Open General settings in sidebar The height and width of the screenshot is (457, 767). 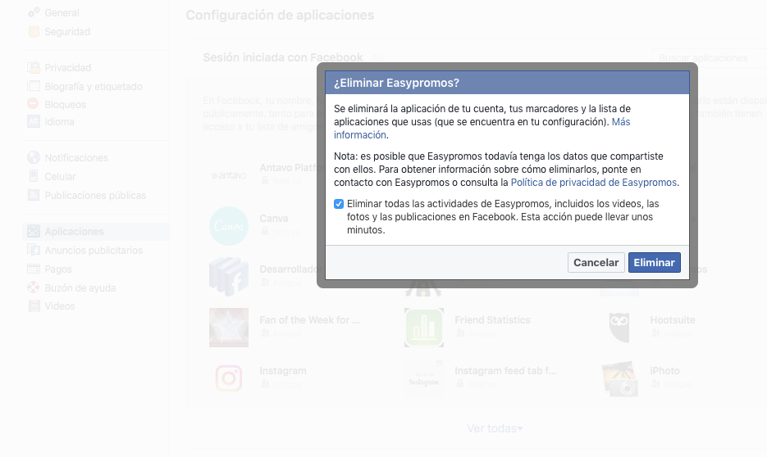click(x=62, y=13)
